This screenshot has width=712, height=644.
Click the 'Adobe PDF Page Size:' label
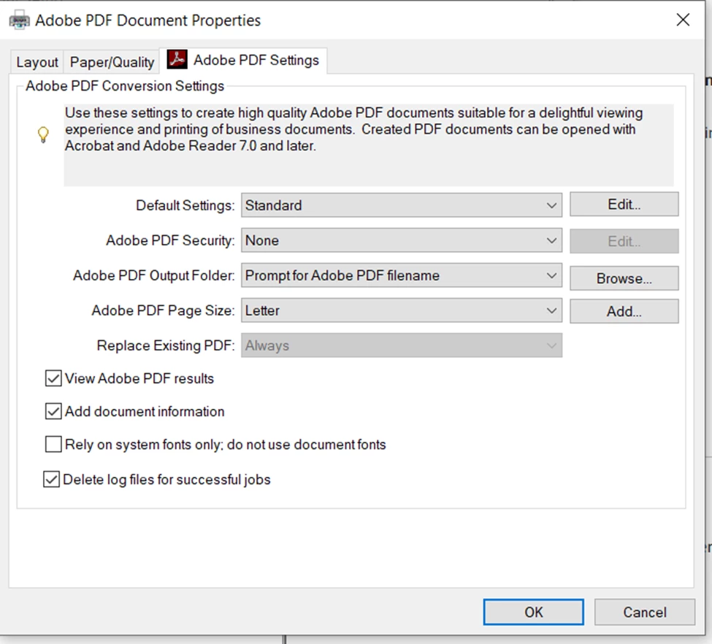(163, 310)
